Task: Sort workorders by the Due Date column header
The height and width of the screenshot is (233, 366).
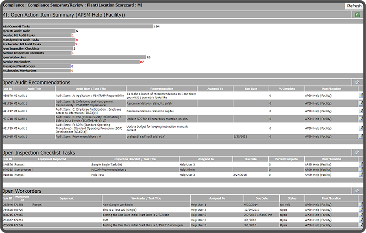Action: pos(261,198)
